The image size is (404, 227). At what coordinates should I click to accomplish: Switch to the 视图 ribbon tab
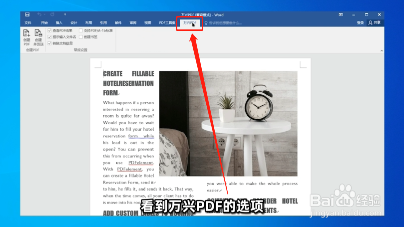[148, 23]
